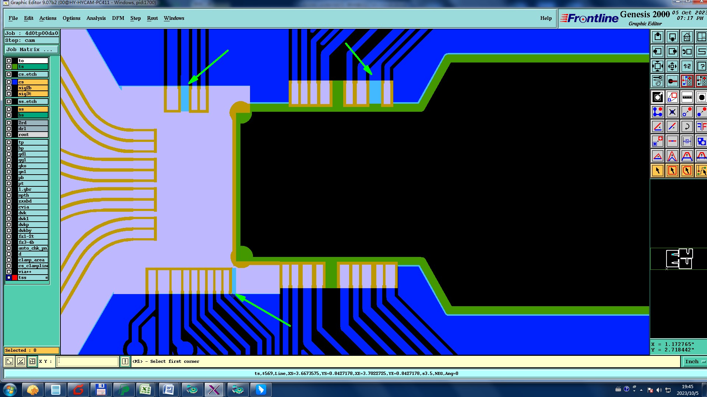The image size is (707, 397).
Task: Open the question mark help tool
Action: click(701, 67)
